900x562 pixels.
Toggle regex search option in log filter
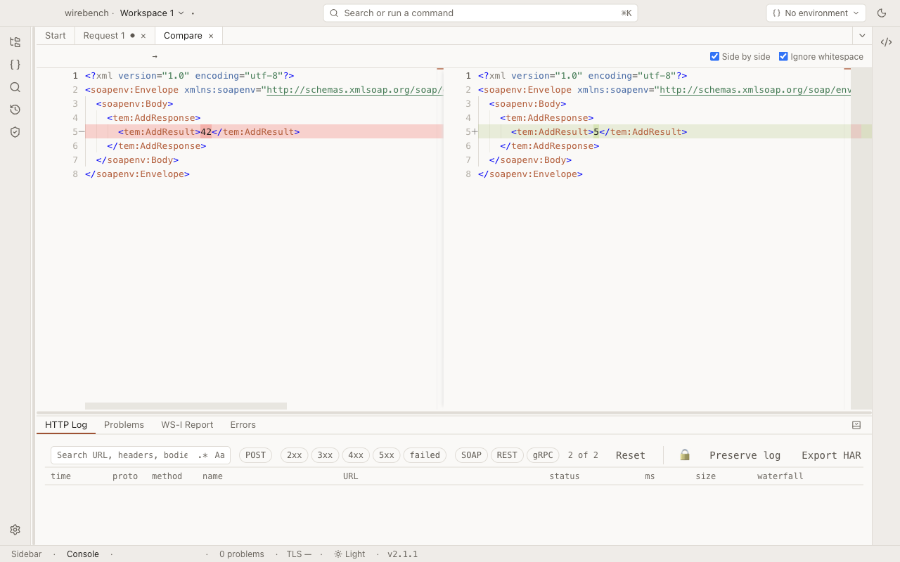pos(203,455)
